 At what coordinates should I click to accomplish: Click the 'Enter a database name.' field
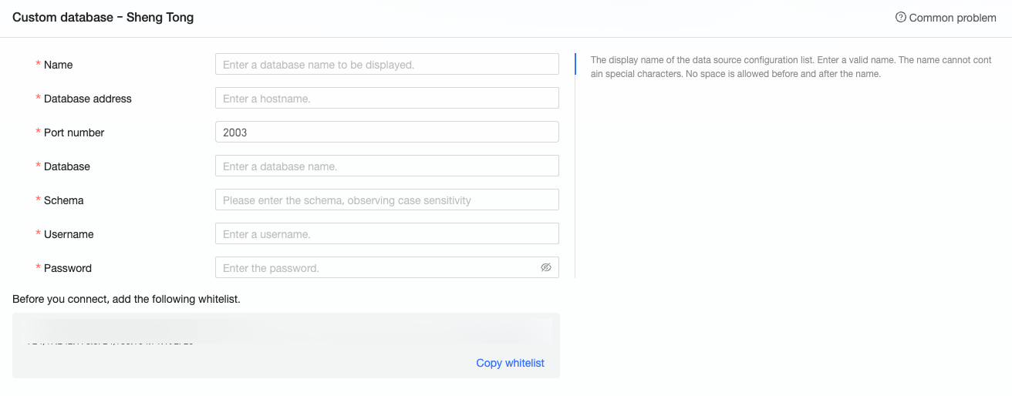[386, 166]
